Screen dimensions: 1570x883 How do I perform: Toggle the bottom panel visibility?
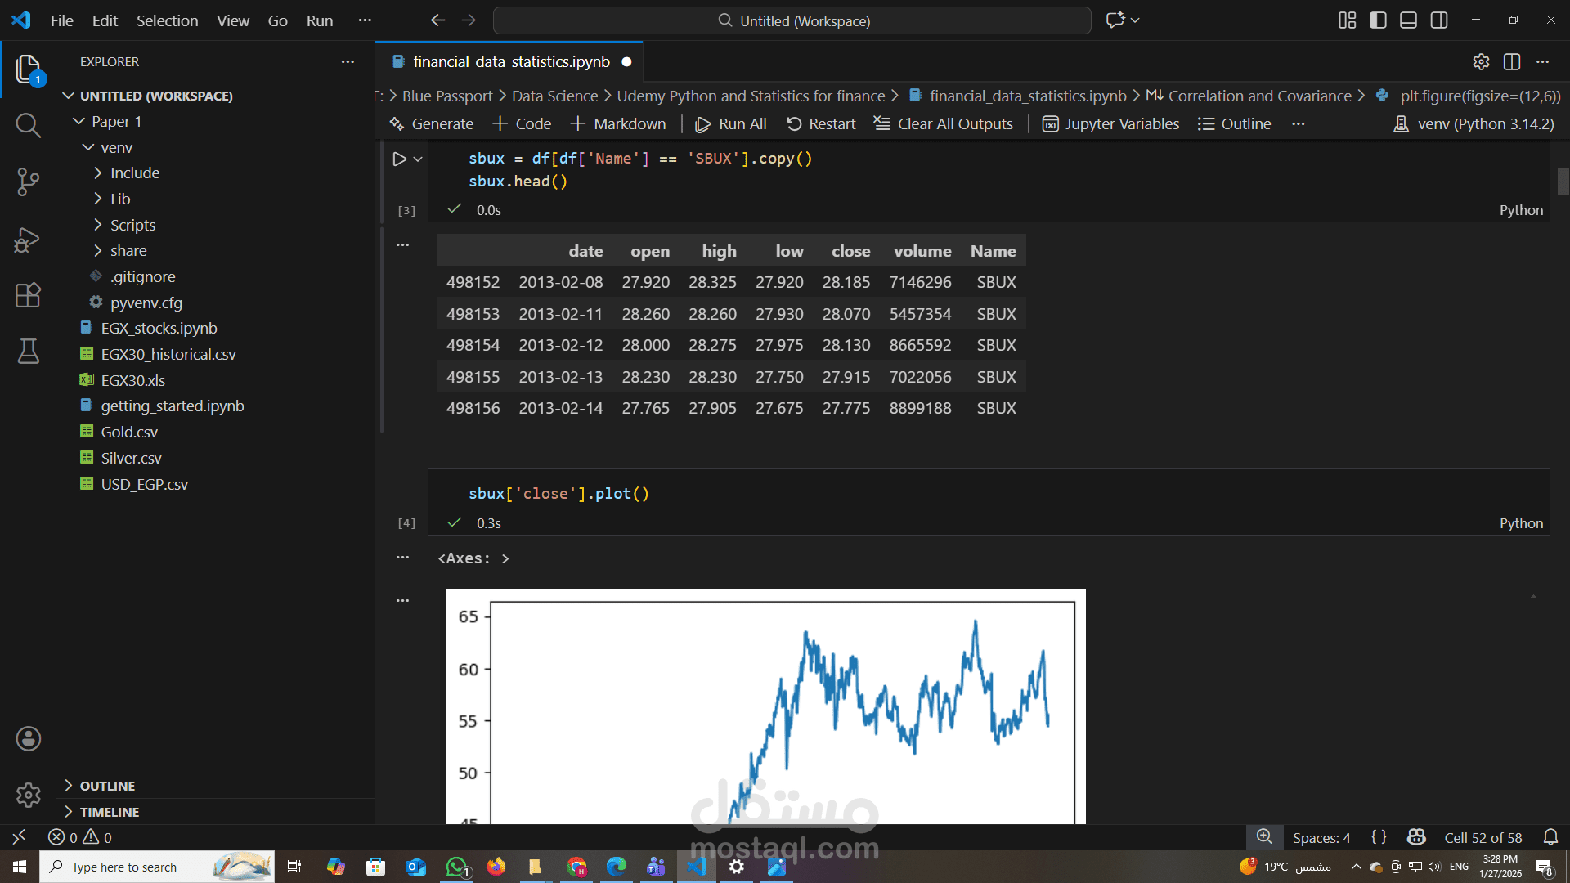point(1408,20)
